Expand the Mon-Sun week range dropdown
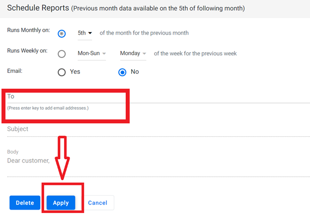 point(92,54)
